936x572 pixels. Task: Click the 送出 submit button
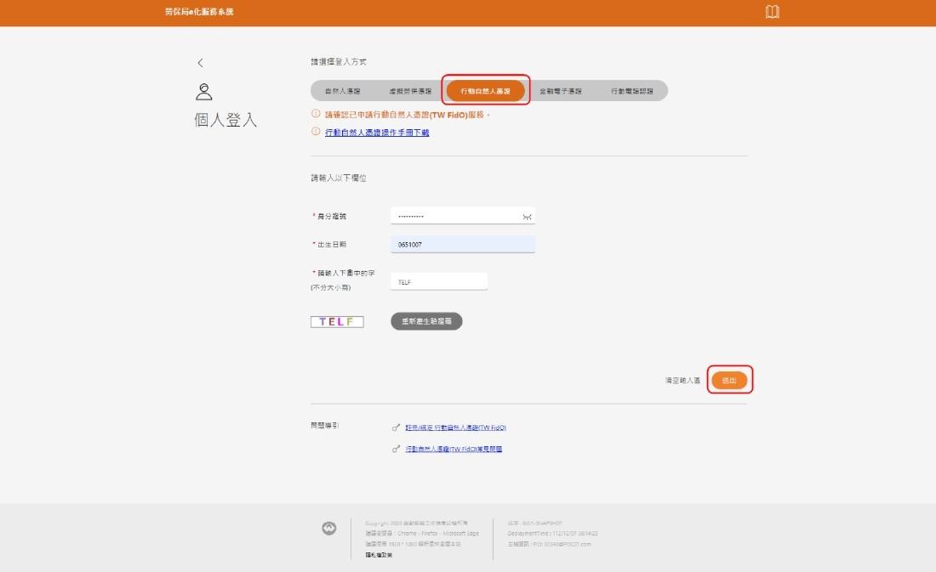click(729, 380)
